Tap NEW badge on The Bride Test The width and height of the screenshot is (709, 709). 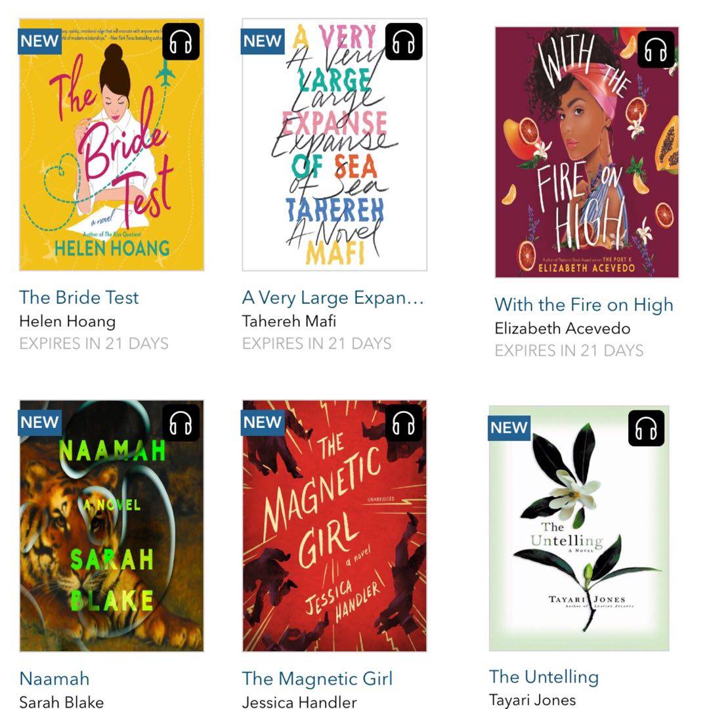[40, 41]
